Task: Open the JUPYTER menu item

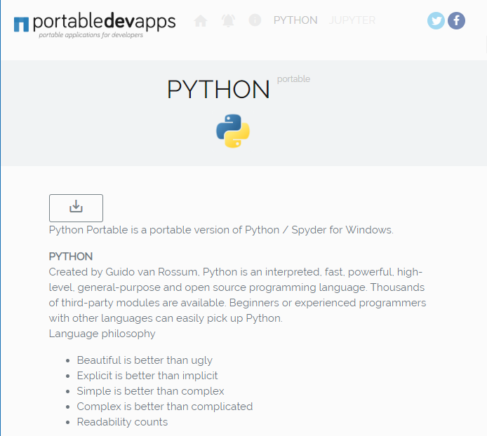Action: point(352,20)
